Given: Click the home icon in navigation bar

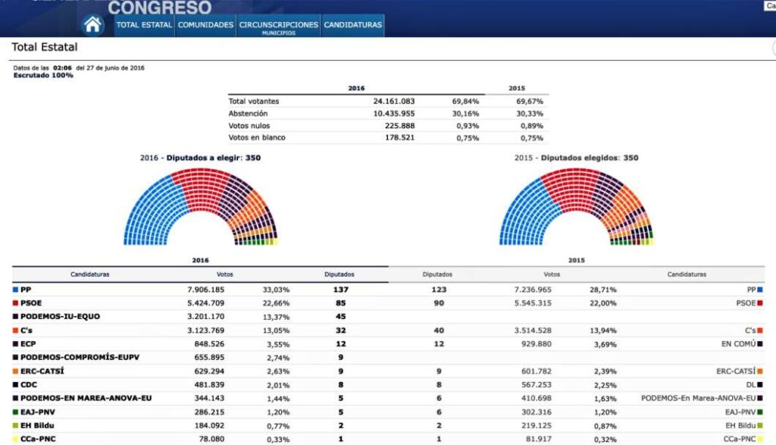Looking at the screenshot, I should pyautogui.click(x=93, y=25).
